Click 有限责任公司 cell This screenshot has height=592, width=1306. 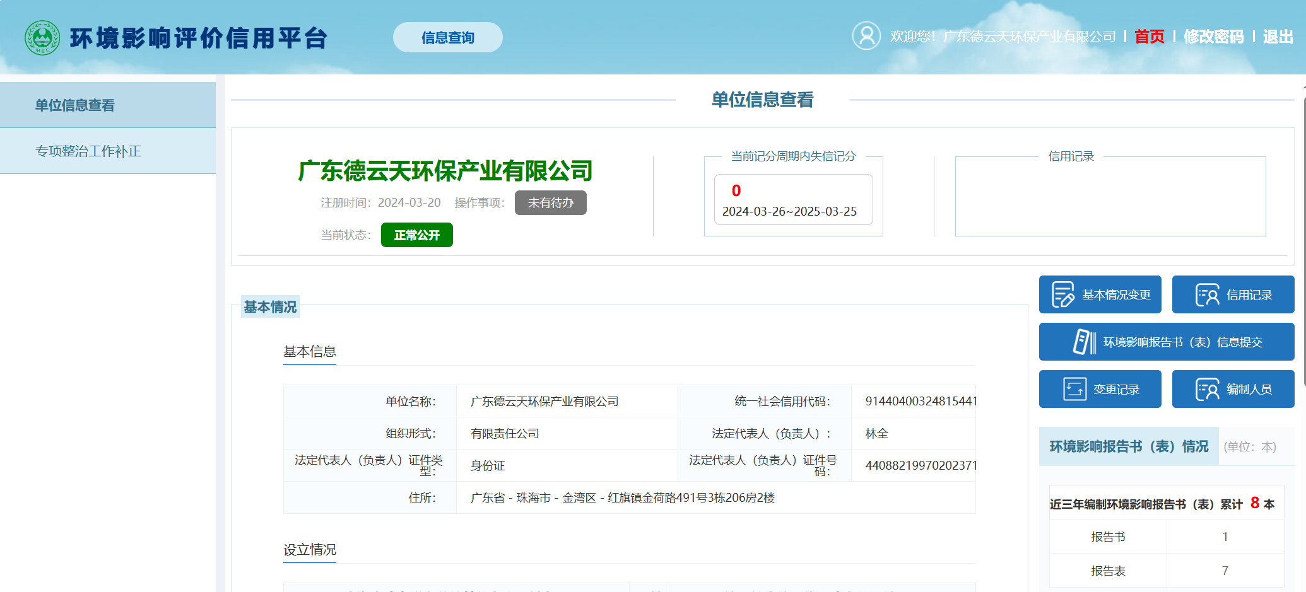click(567, 433)
